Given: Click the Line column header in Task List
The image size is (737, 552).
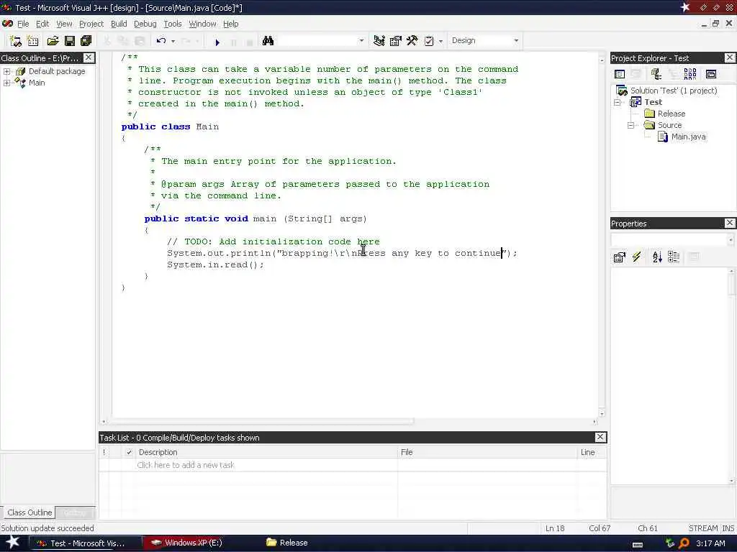Looking at the screenshot, I should click(x=592, y=452).
